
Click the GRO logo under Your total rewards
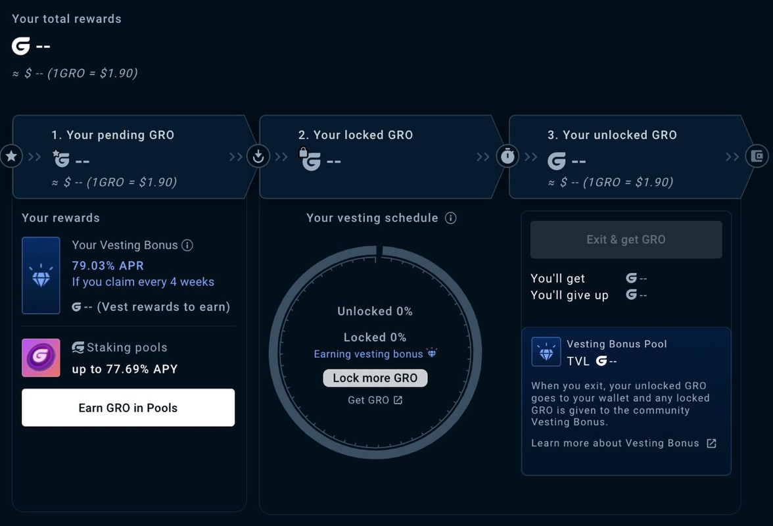21,46
